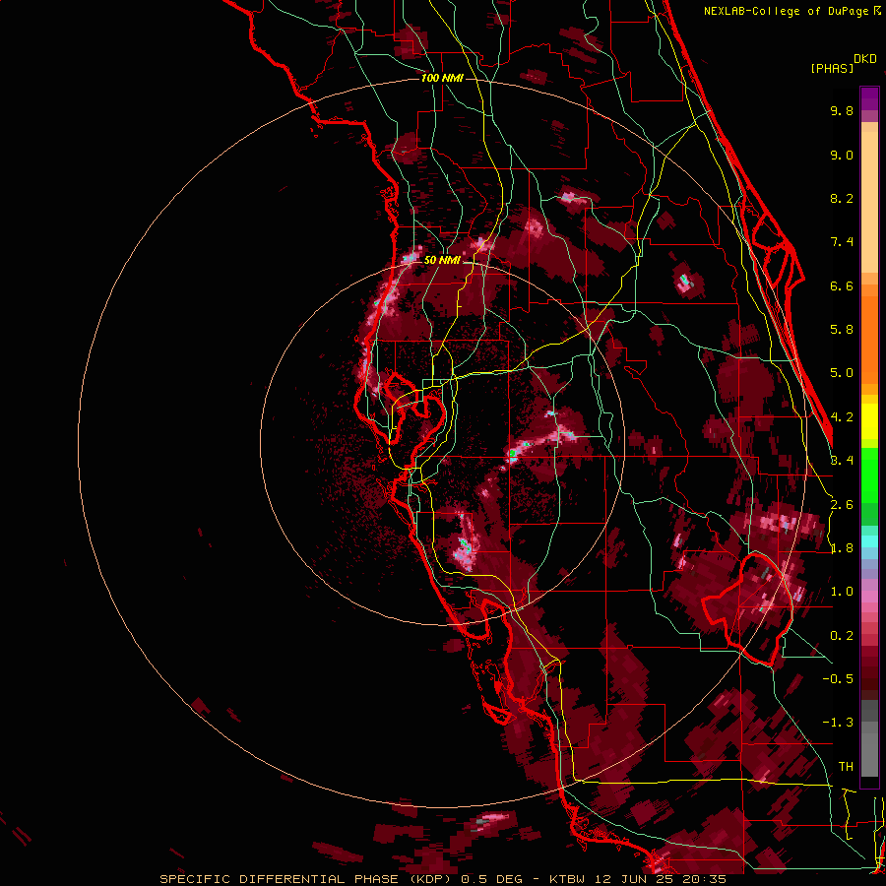Viewport: 886px width, 886px height.
Task: Click the 1.0 scale value
Action: (x=842, y=592)
